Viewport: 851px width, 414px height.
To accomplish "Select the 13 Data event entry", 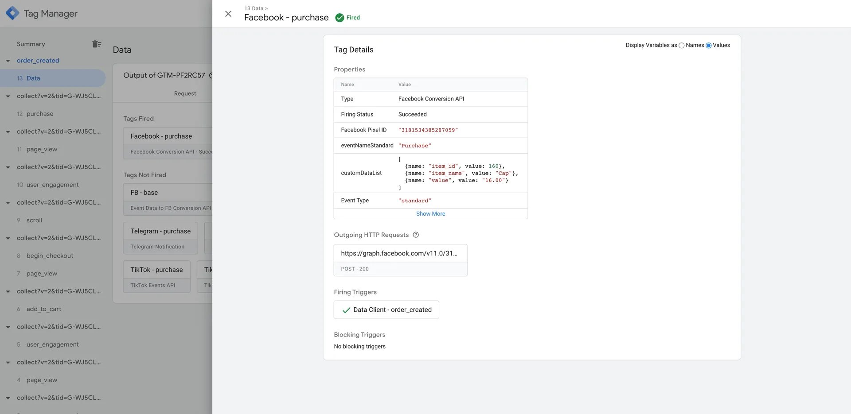I will (53, 78).
